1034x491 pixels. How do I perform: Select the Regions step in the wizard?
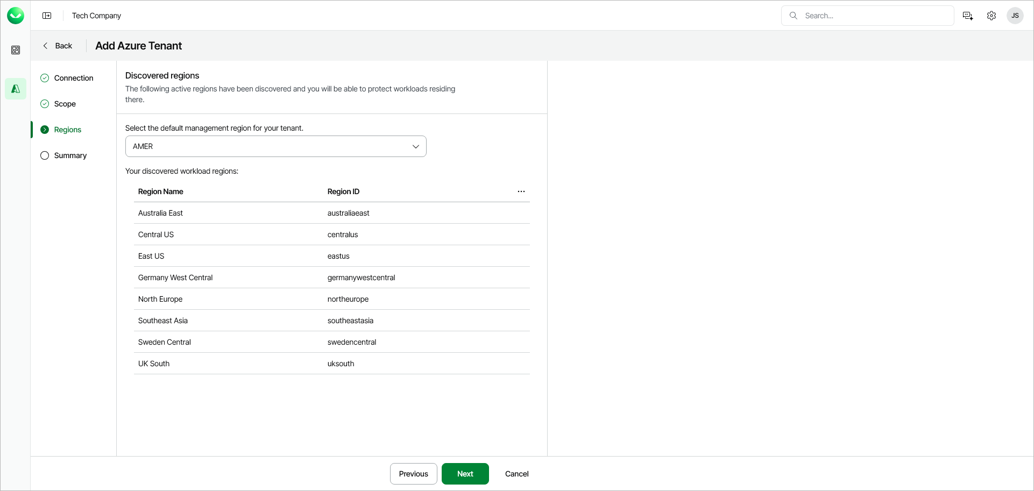tap(68, 130)
